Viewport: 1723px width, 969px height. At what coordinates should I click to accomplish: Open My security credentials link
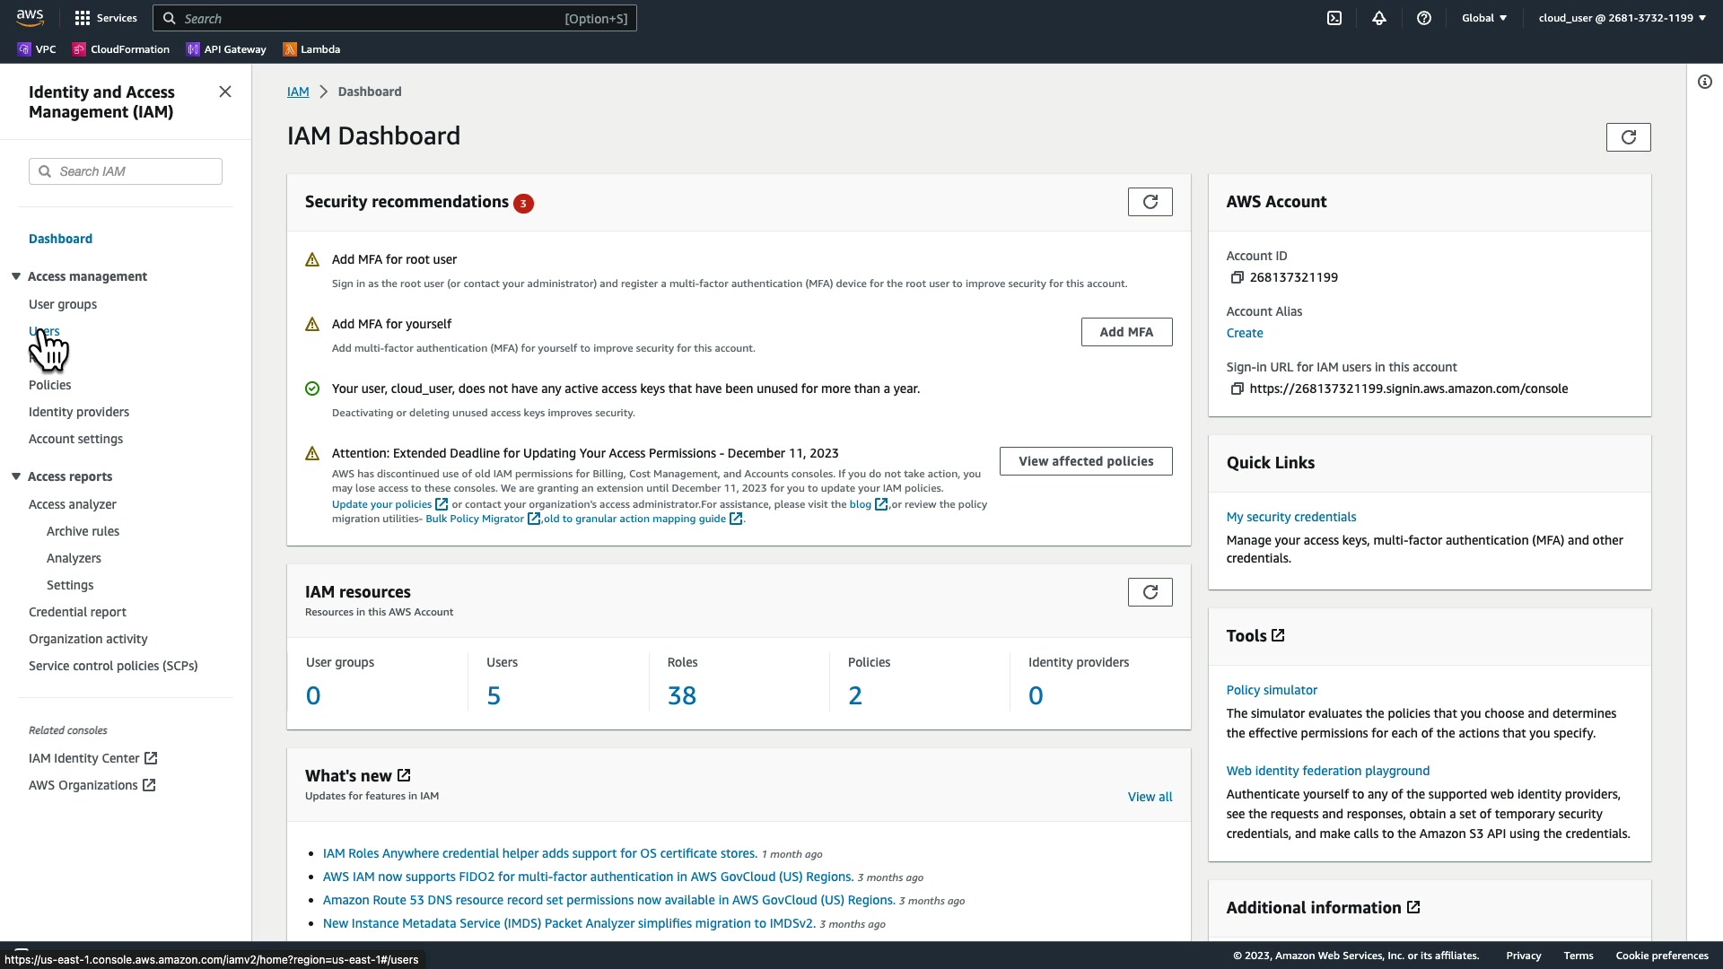click(x=1290, y=517)
